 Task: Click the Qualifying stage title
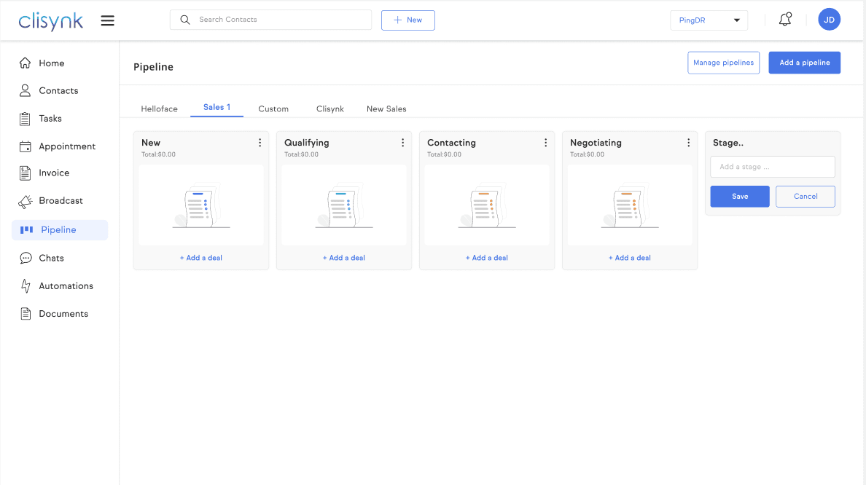click(x=306, y=143)
